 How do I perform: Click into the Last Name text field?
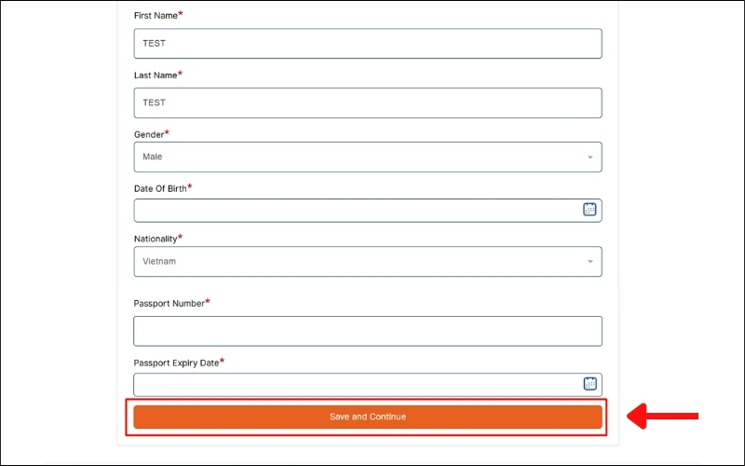click(367, 103)
